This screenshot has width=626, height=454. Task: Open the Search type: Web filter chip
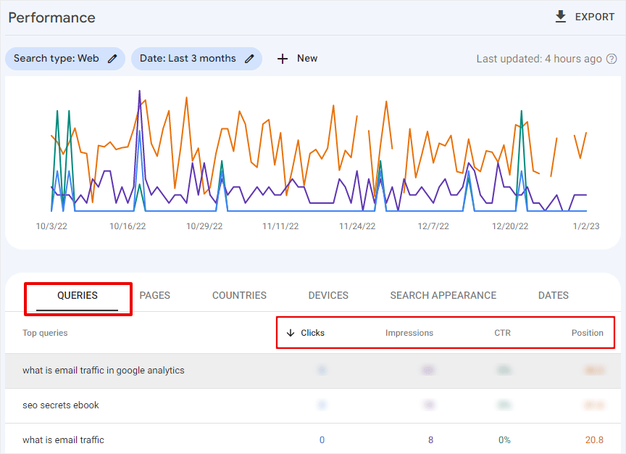64,59
